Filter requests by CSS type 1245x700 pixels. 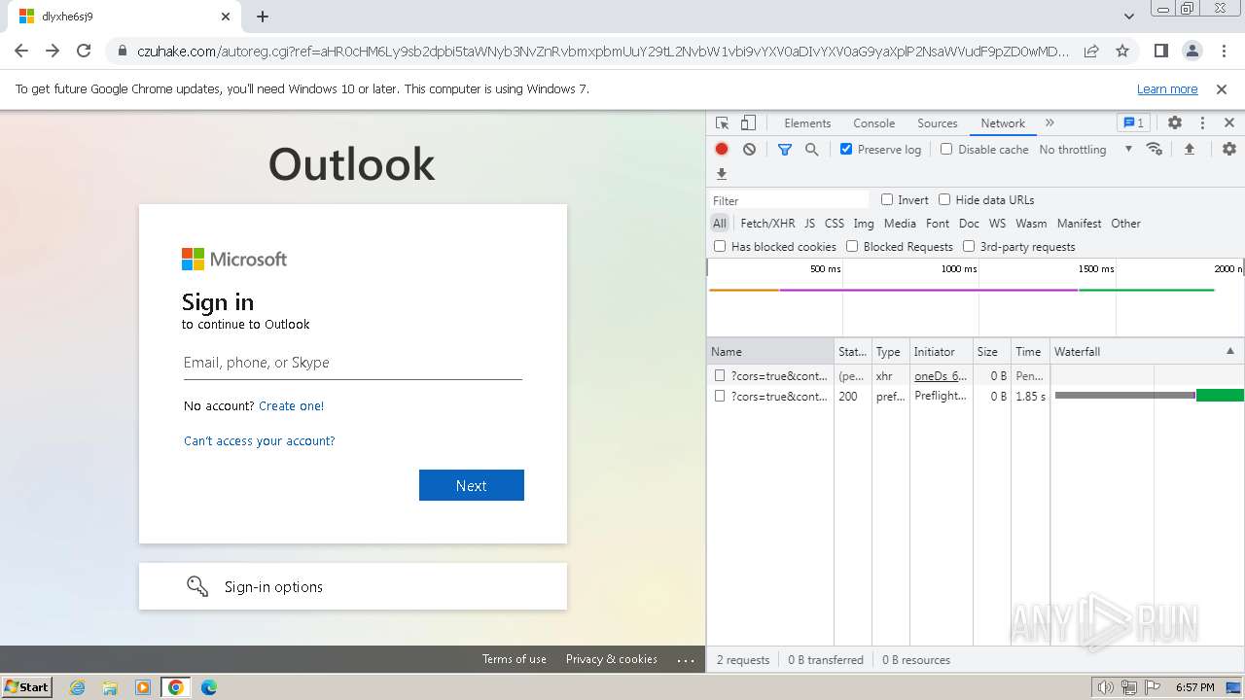pos(835,223)
